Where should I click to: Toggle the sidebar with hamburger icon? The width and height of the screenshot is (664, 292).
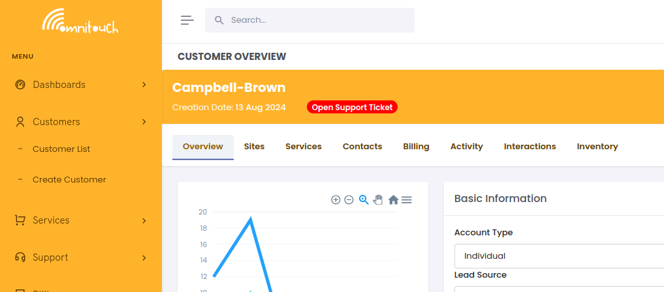tap(187, 20)
